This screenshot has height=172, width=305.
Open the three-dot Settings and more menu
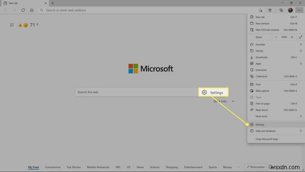(299, 10)
